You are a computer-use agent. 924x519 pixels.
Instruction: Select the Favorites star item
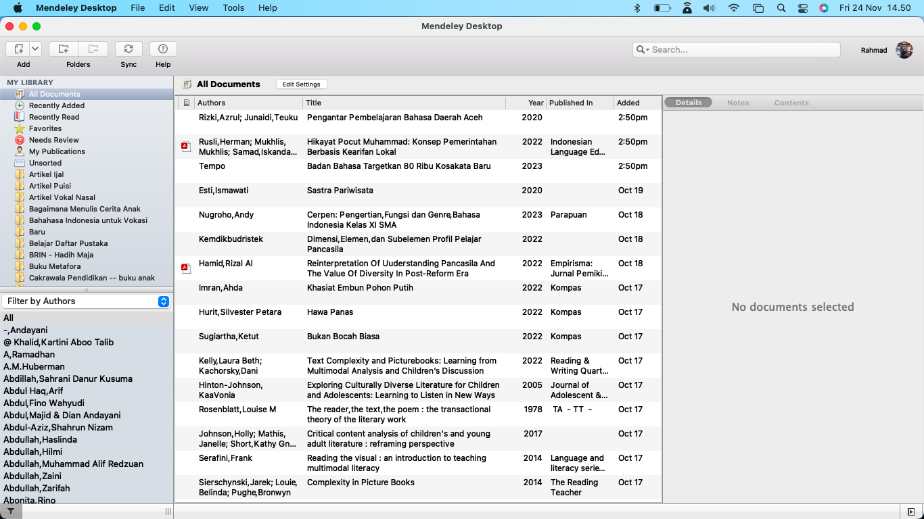pos(87,128)
